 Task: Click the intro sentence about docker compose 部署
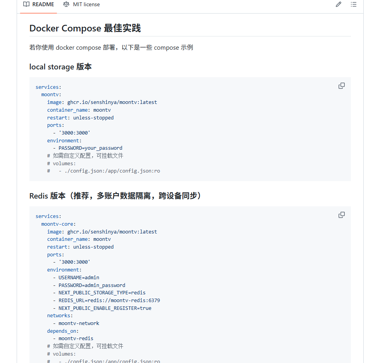point(111,48)
